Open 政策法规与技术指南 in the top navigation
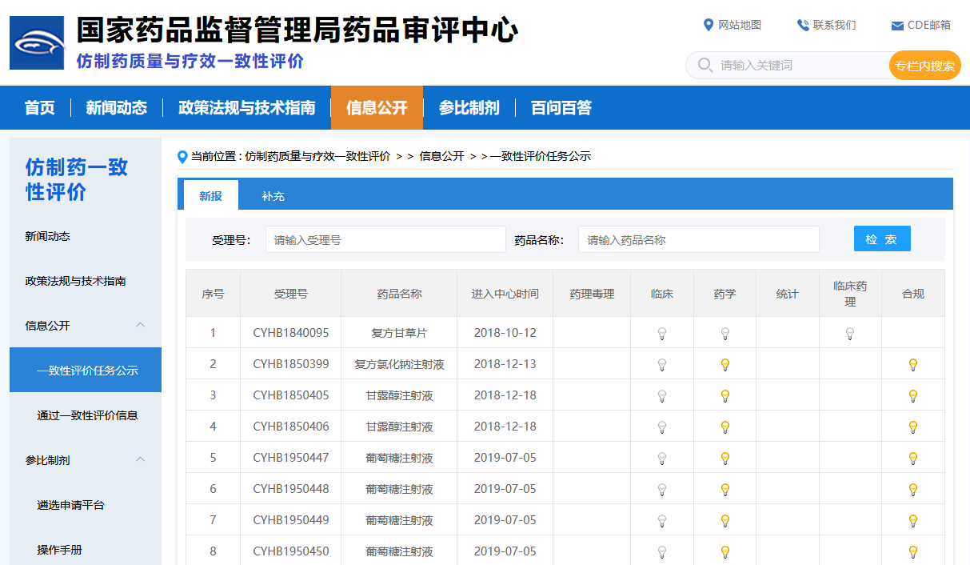This screenshot has width=970, height=565. (246, 108)
